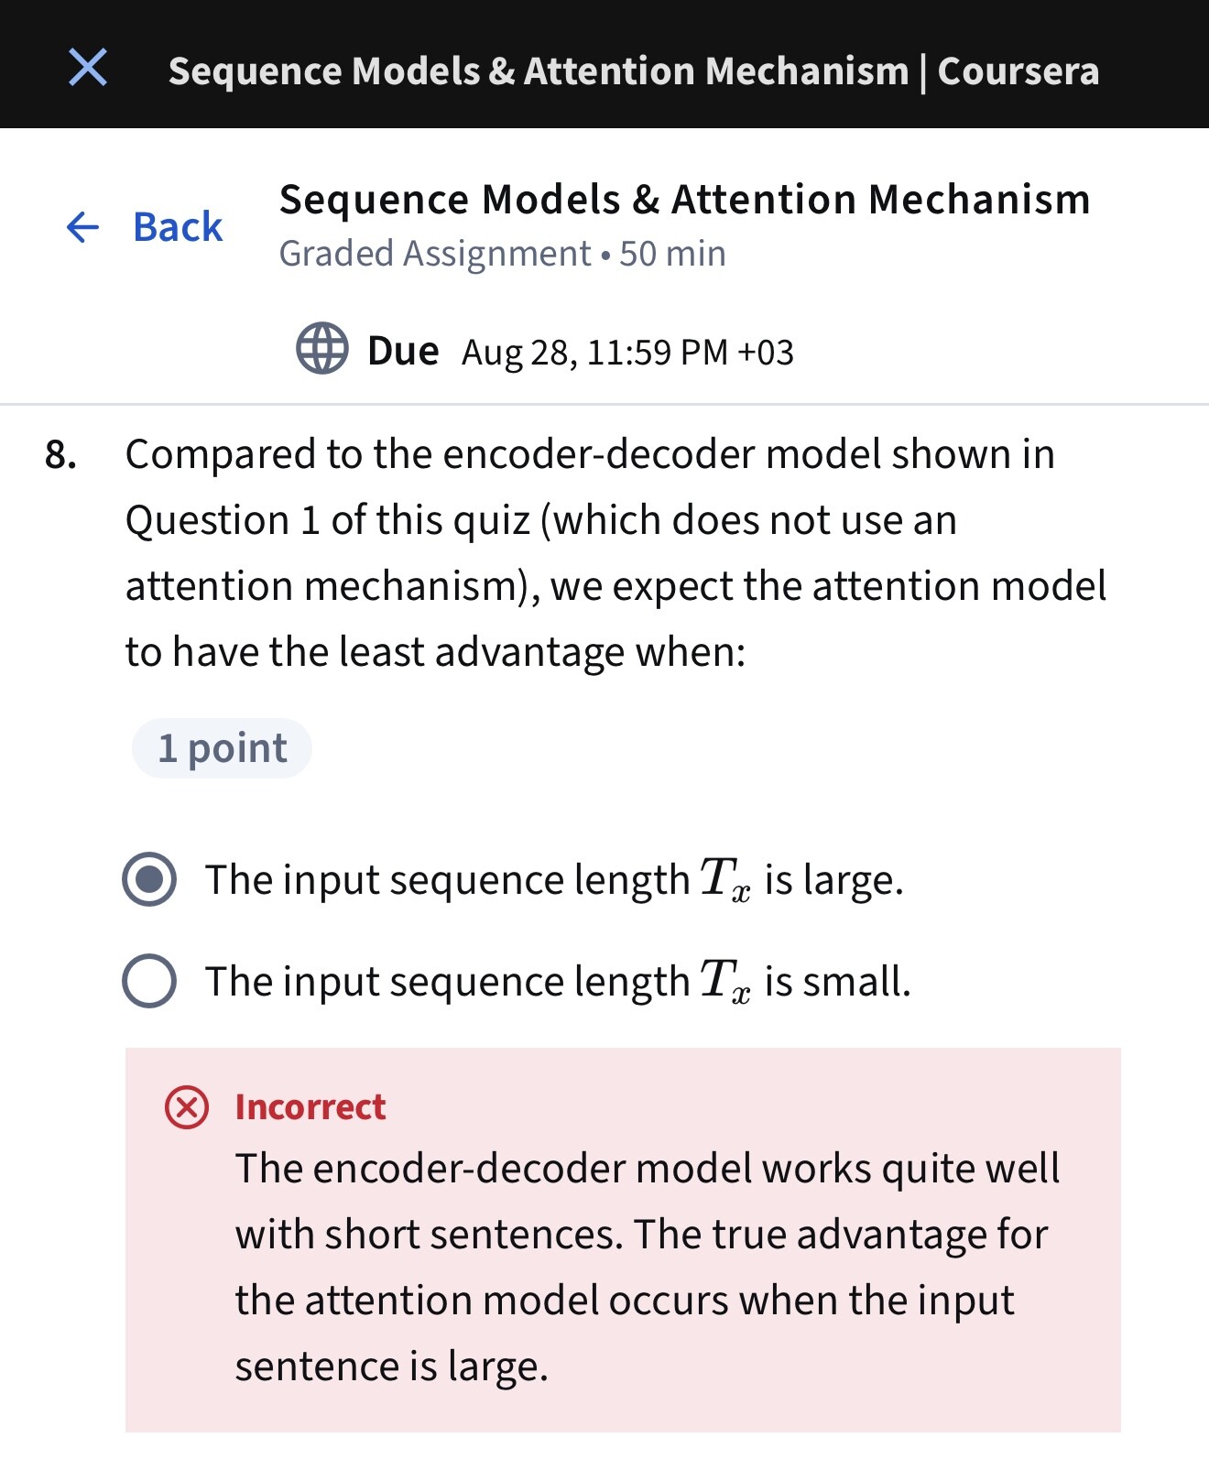Click the 'Sequence Models & Attention Mechanism' assignment heading

pos(684,200)
